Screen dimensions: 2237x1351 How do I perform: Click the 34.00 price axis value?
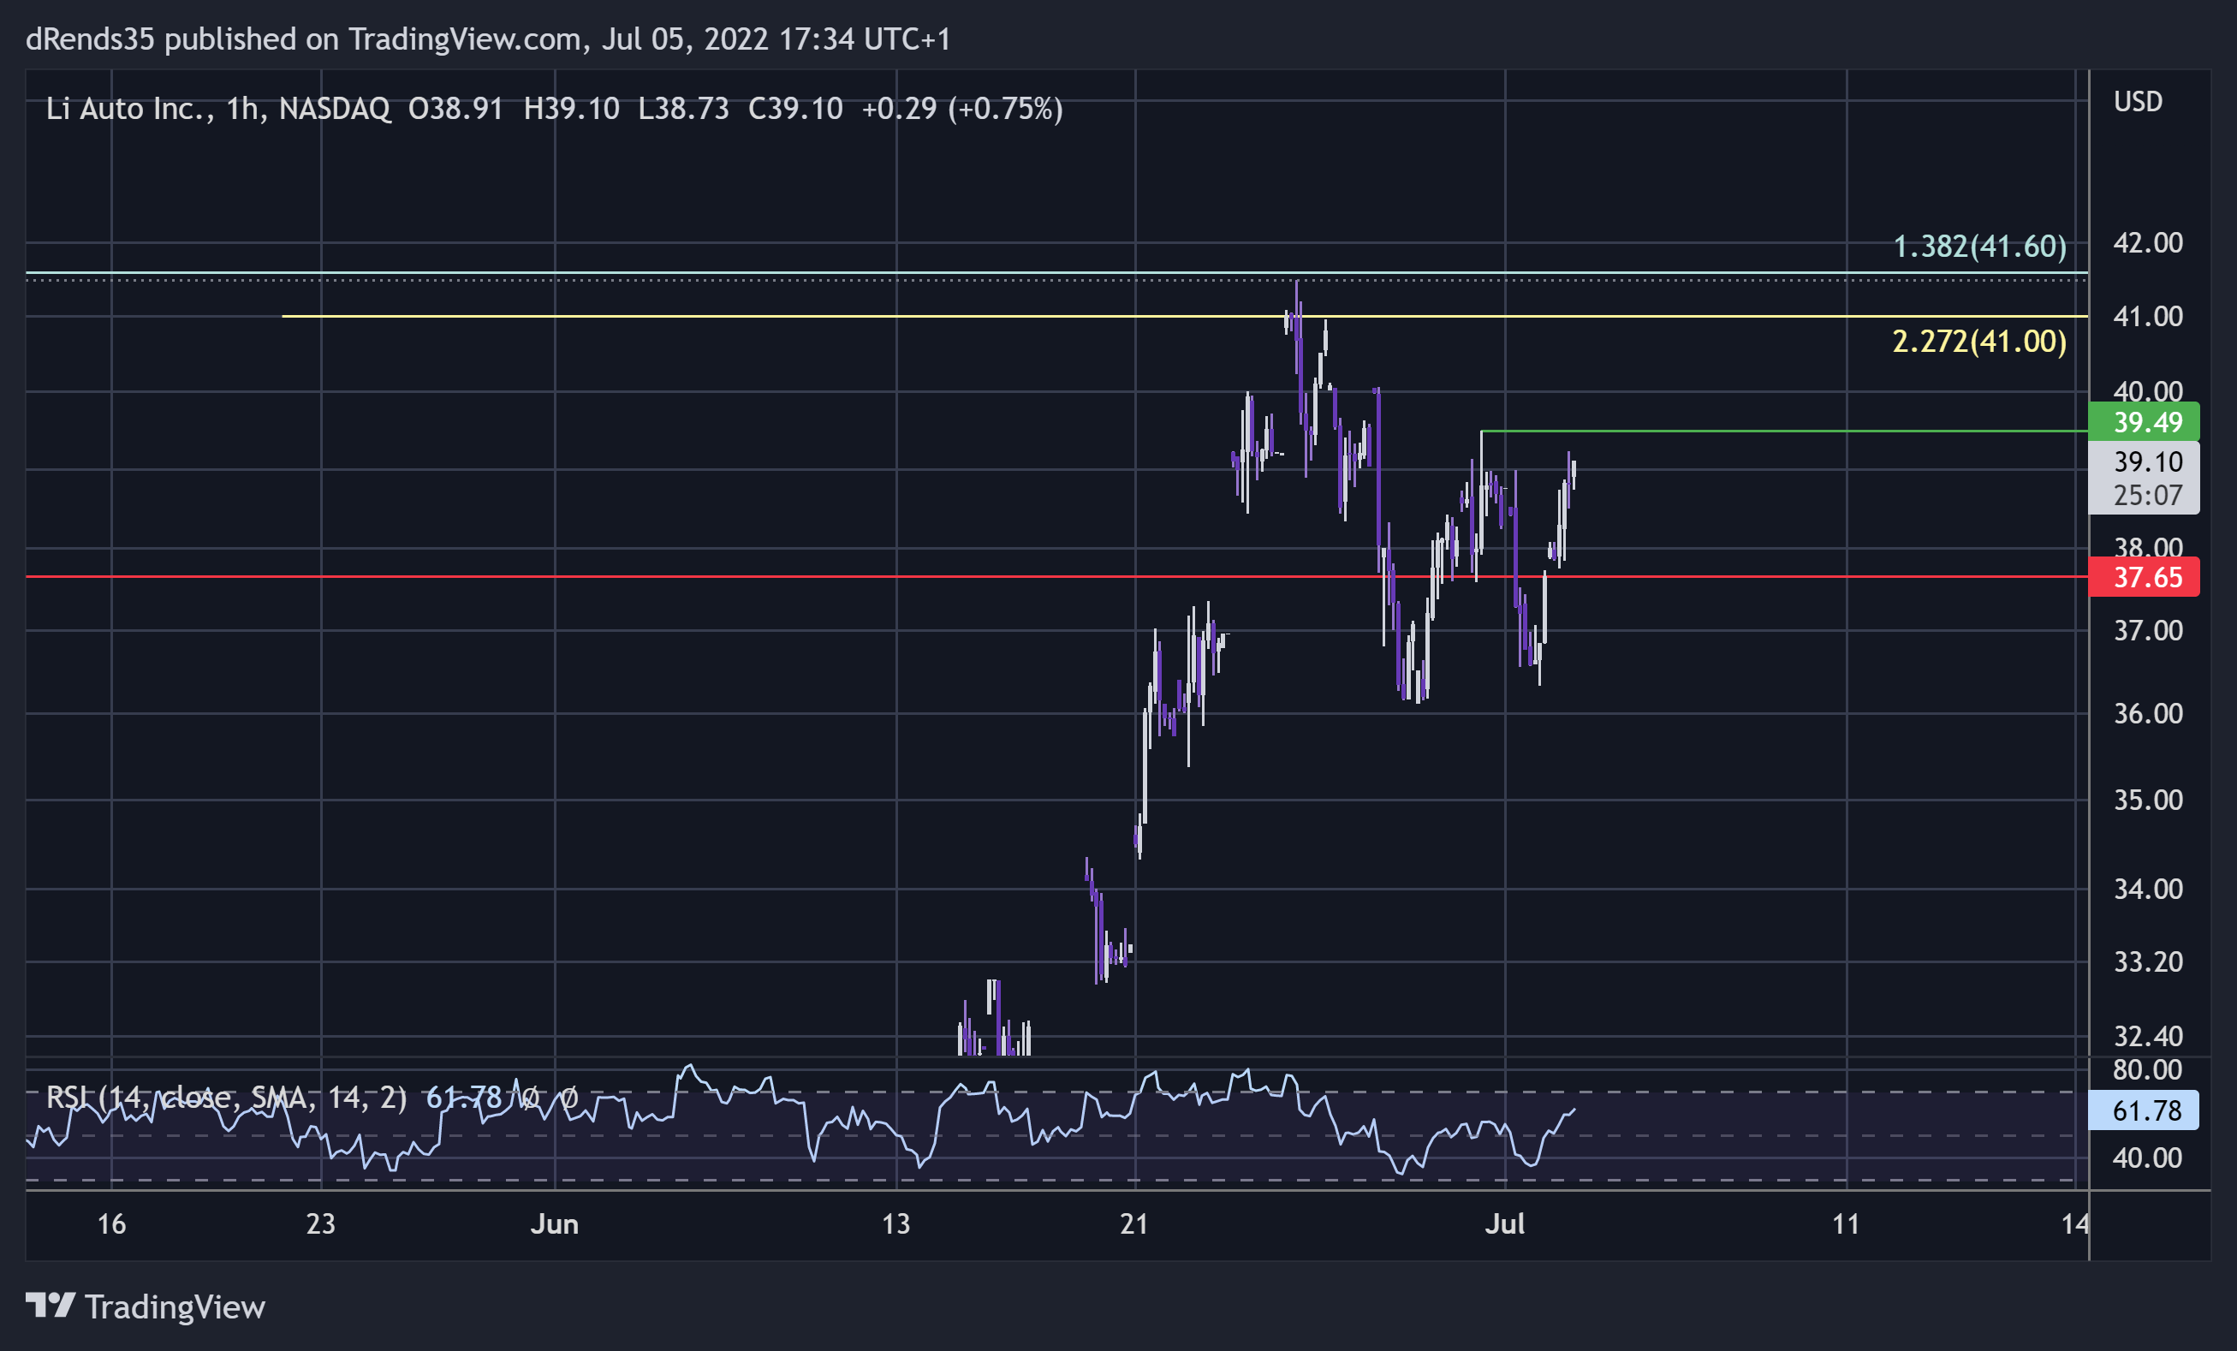click(2148, 889)
